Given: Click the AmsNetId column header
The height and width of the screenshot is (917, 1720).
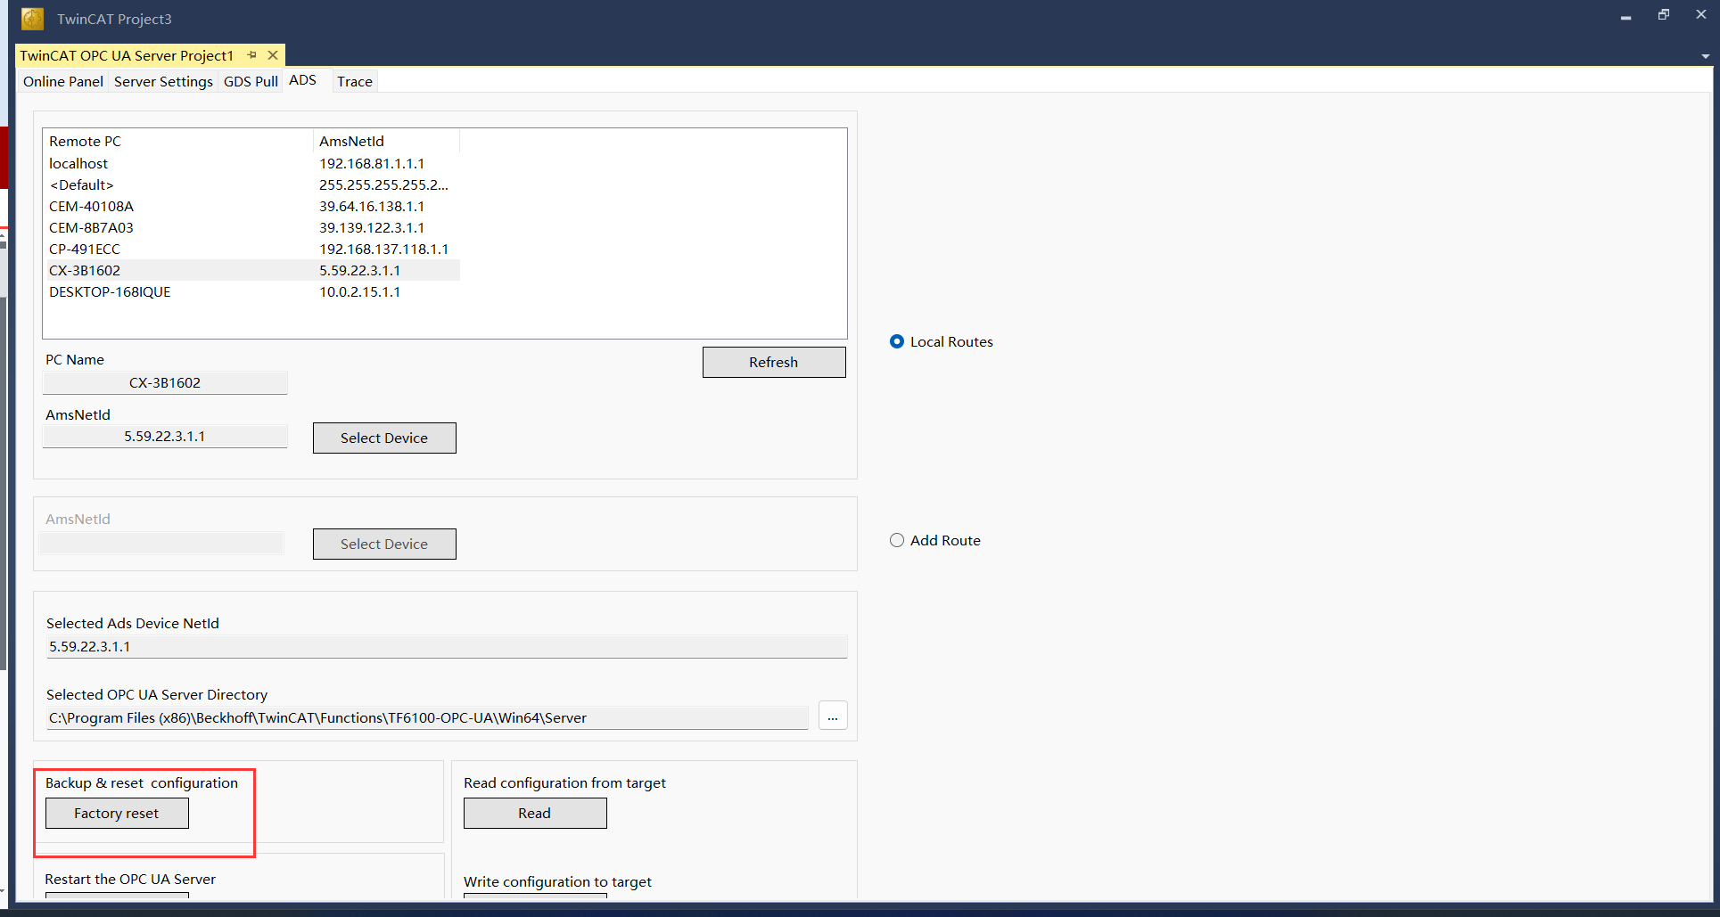Looking at the screenshot, I should coord(386,141).
